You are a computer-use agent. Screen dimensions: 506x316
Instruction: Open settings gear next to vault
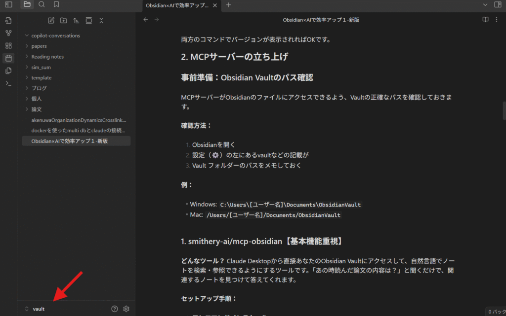pos(126,309)
